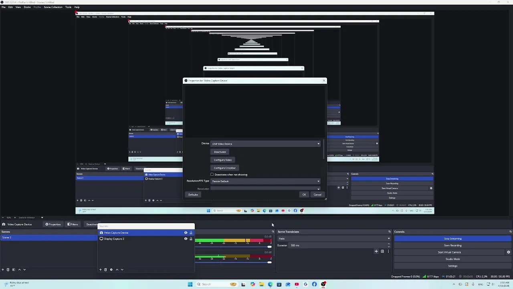Open virtual camera settings gear icon

coord(509,252)
